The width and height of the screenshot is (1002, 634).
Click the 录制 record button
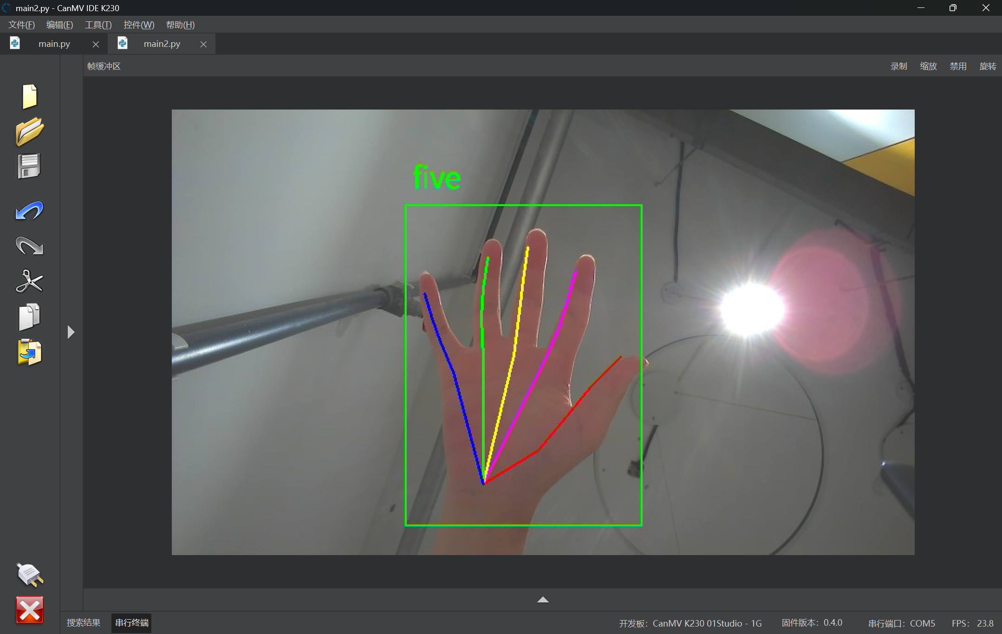pyautogui.click(x=898, y=66)
